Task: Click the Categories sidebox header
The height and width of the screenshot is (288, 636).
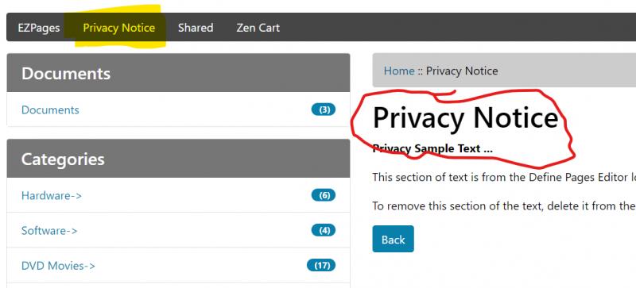Action: click(x=178, y=159)
